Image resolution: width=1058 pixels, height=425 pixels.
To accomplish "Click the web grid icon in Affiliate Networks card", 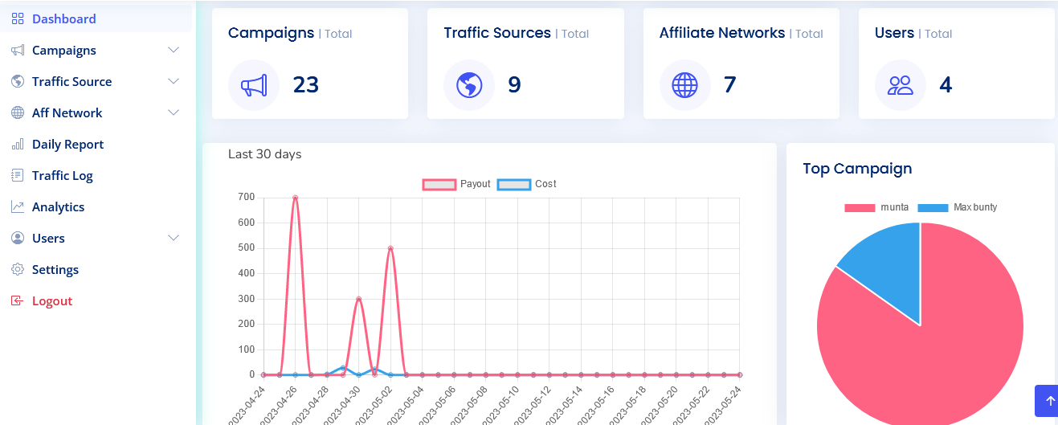I will pyautogui.click(x=684, y=85).
